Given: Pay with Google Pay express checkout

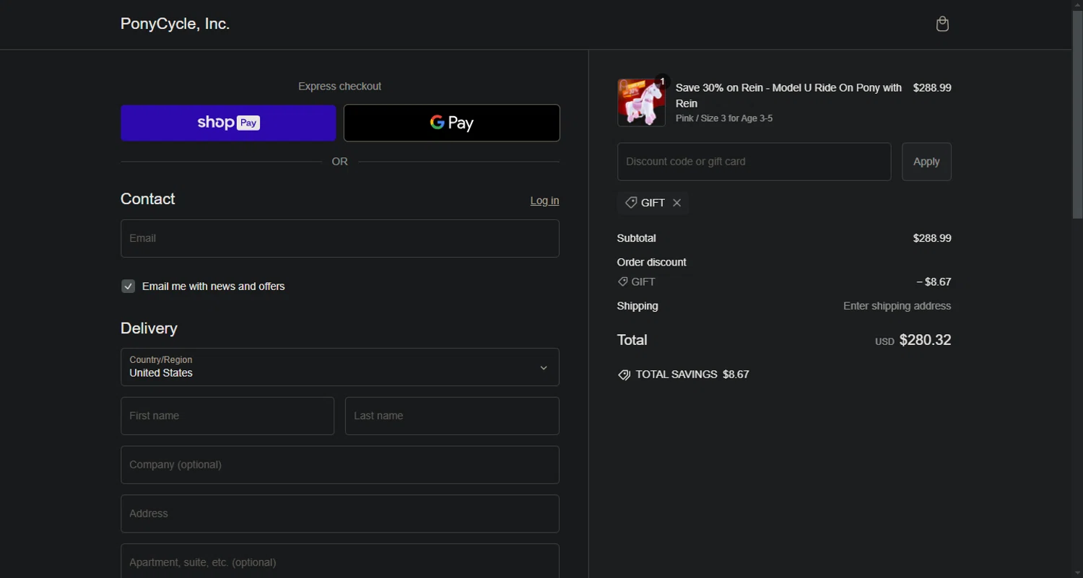Looking at the screenshot, I should (x=452, y=123).
